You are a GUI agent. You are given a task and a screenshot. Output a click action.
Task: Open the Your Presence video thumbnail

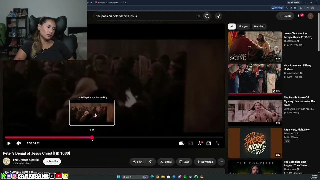coord(255,79)
